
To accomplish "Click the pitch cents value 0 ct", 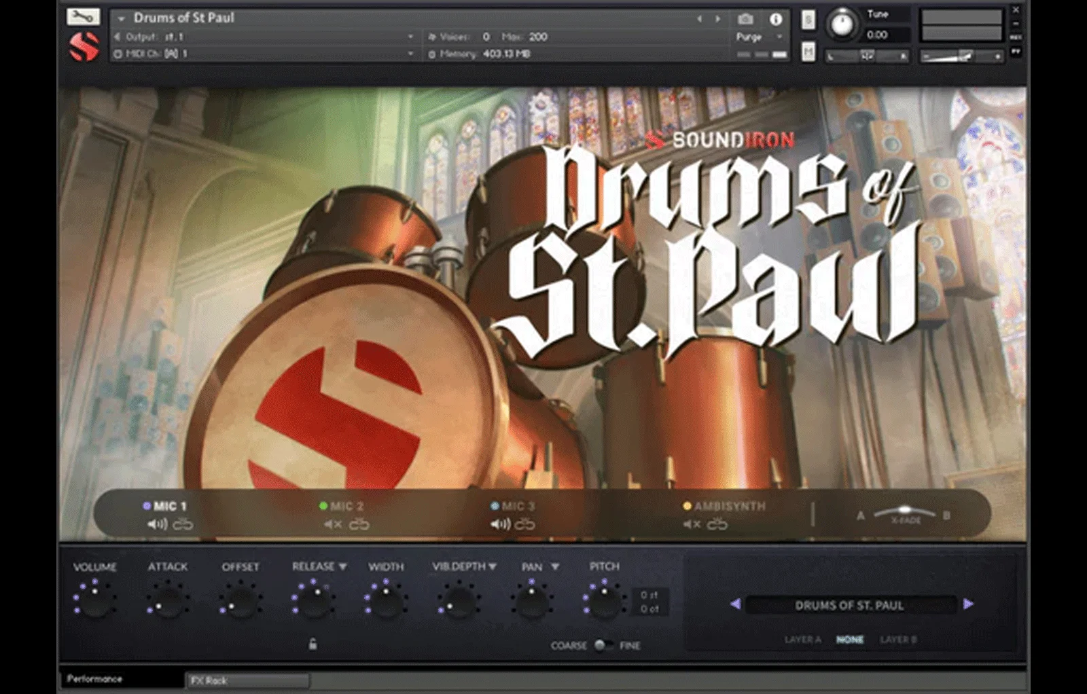I will click(x=649, y=609).
